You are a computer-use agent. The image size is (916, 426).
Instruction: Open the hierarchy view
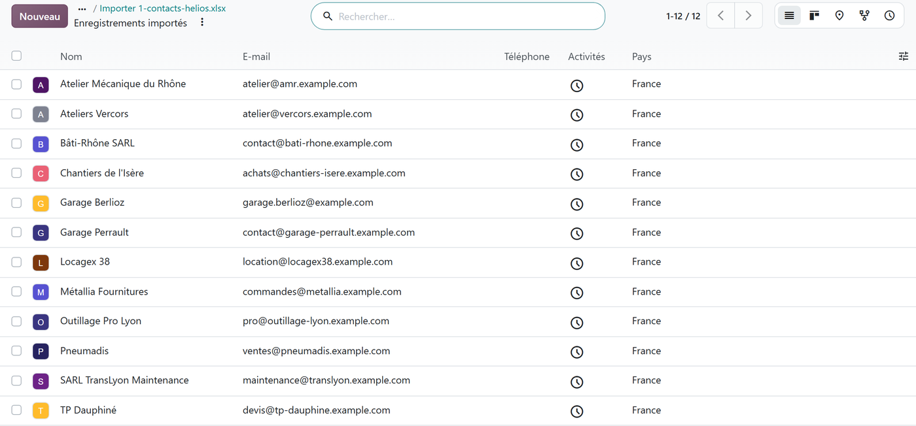pyautogui.click(x=864, y=16)
